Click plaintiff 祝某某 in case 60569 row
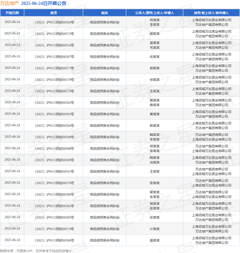 [154, 20]
